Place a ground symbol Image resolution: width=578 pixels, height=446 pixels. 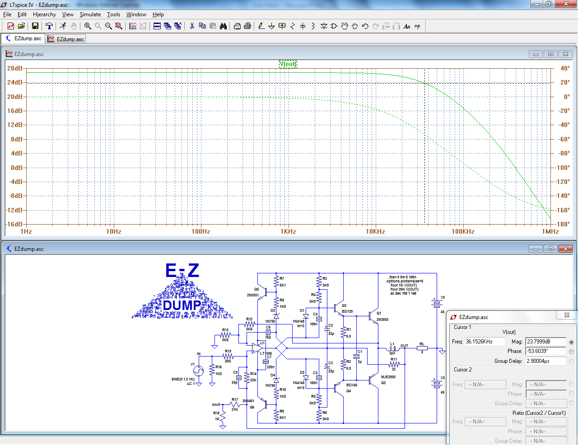pos(271,26)
